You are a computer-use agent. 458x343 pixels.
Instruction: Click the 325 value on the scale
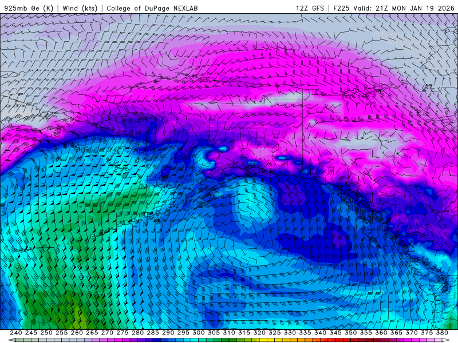(x=275, y=333)
